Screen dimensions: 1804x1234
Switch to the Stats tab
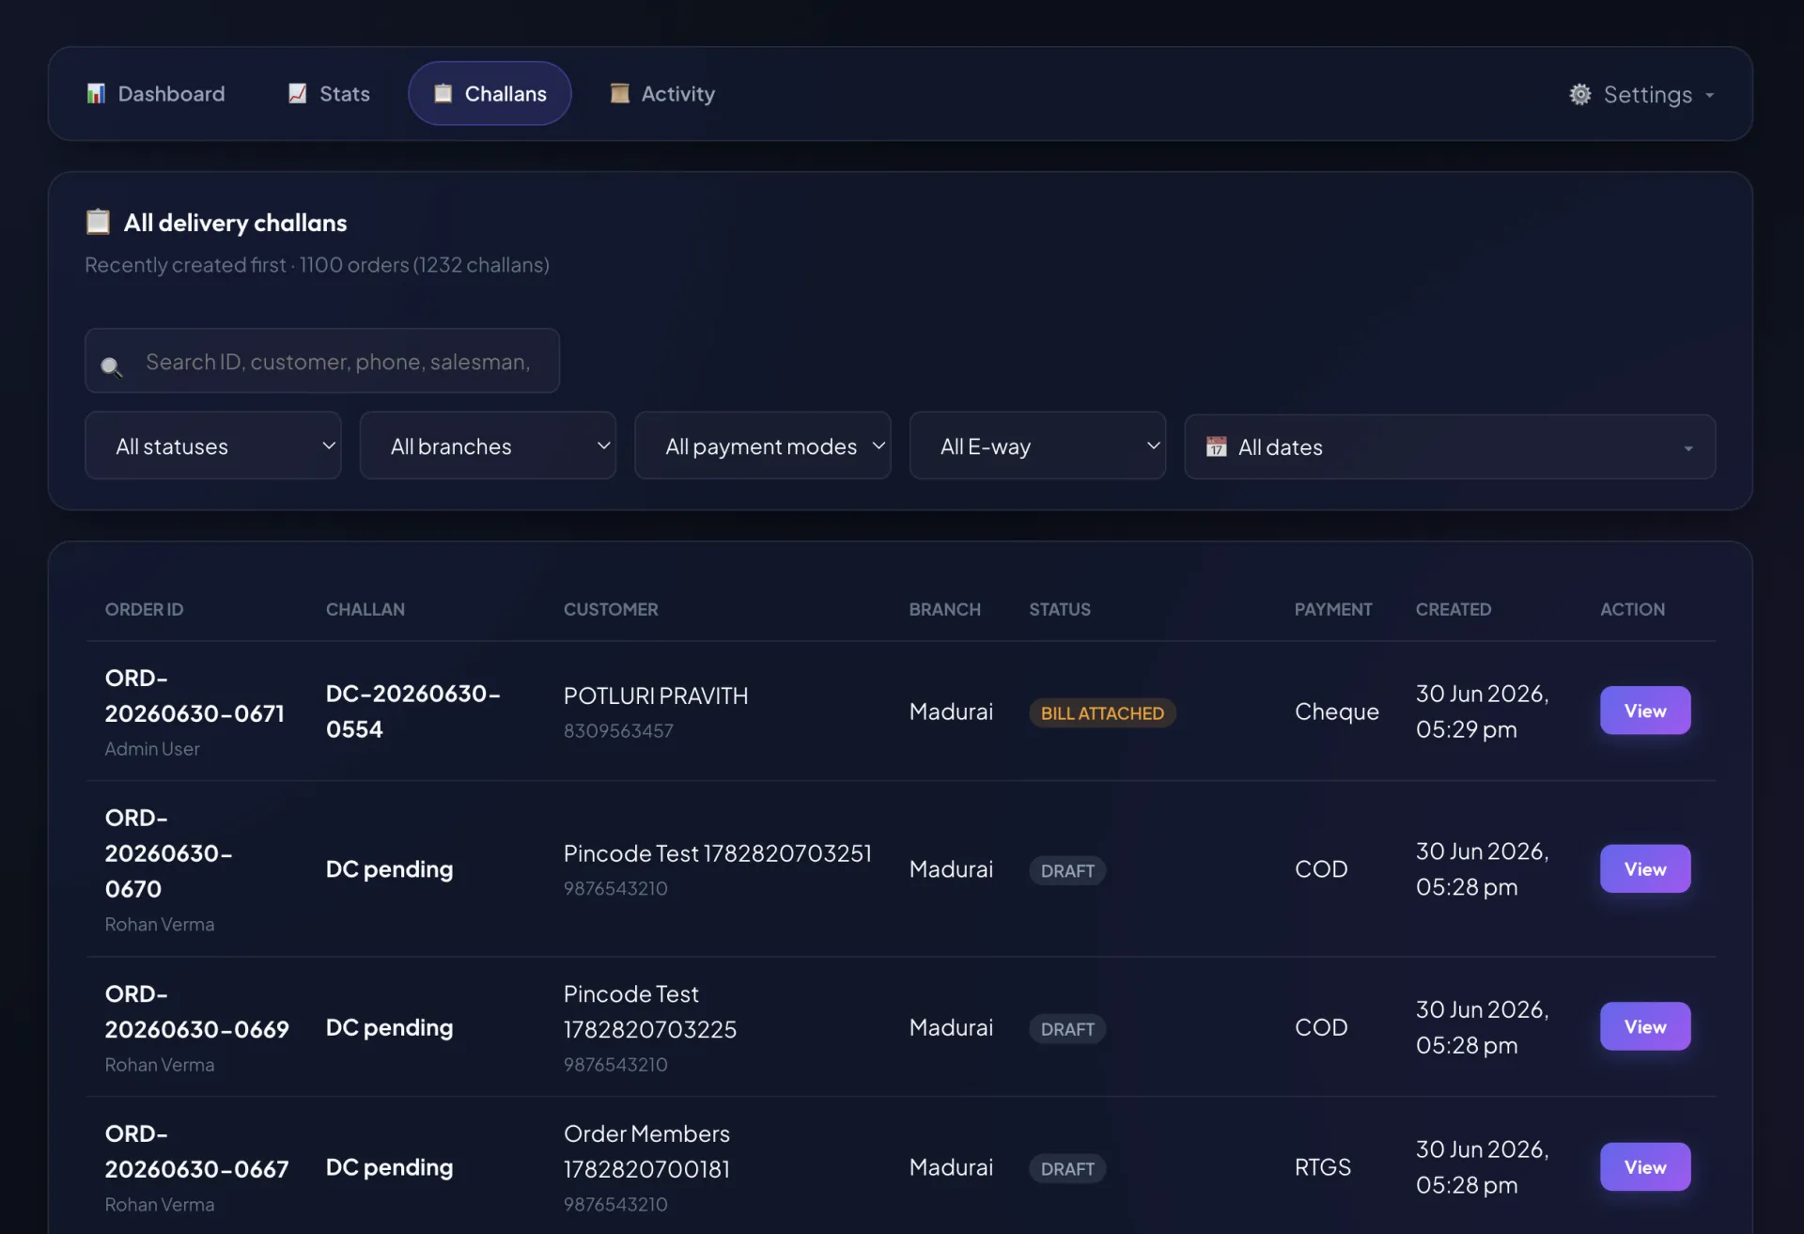pyautogui.click(x=329, y=93)
